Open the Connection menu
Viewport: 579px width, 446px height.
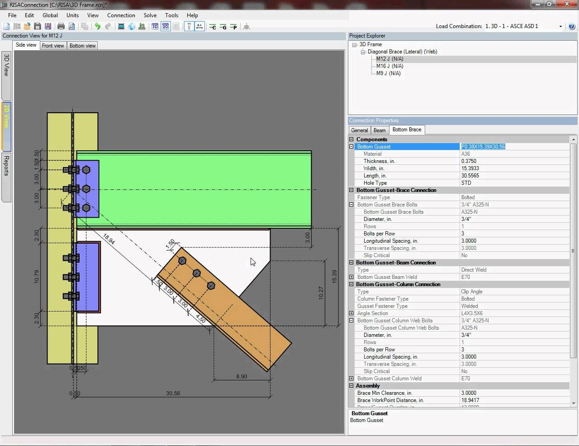[121, 15]
